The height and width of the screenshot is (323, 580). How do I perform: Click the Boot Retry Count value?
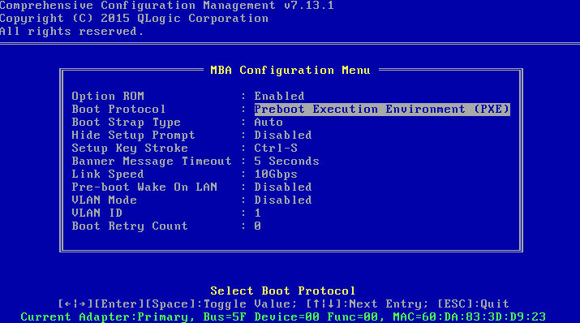coord(258,226)
